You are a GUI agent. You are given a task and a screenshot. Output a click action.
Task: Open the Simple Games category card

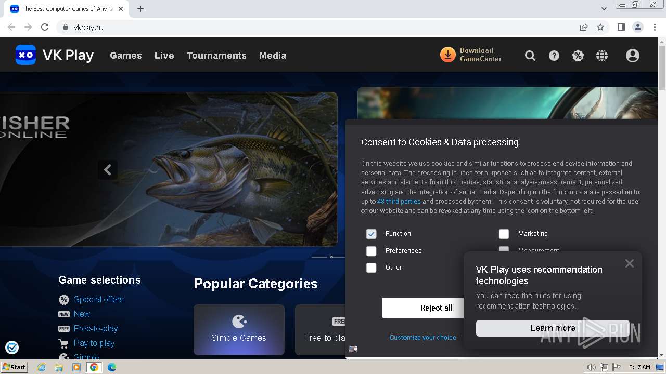pos(239,329)
